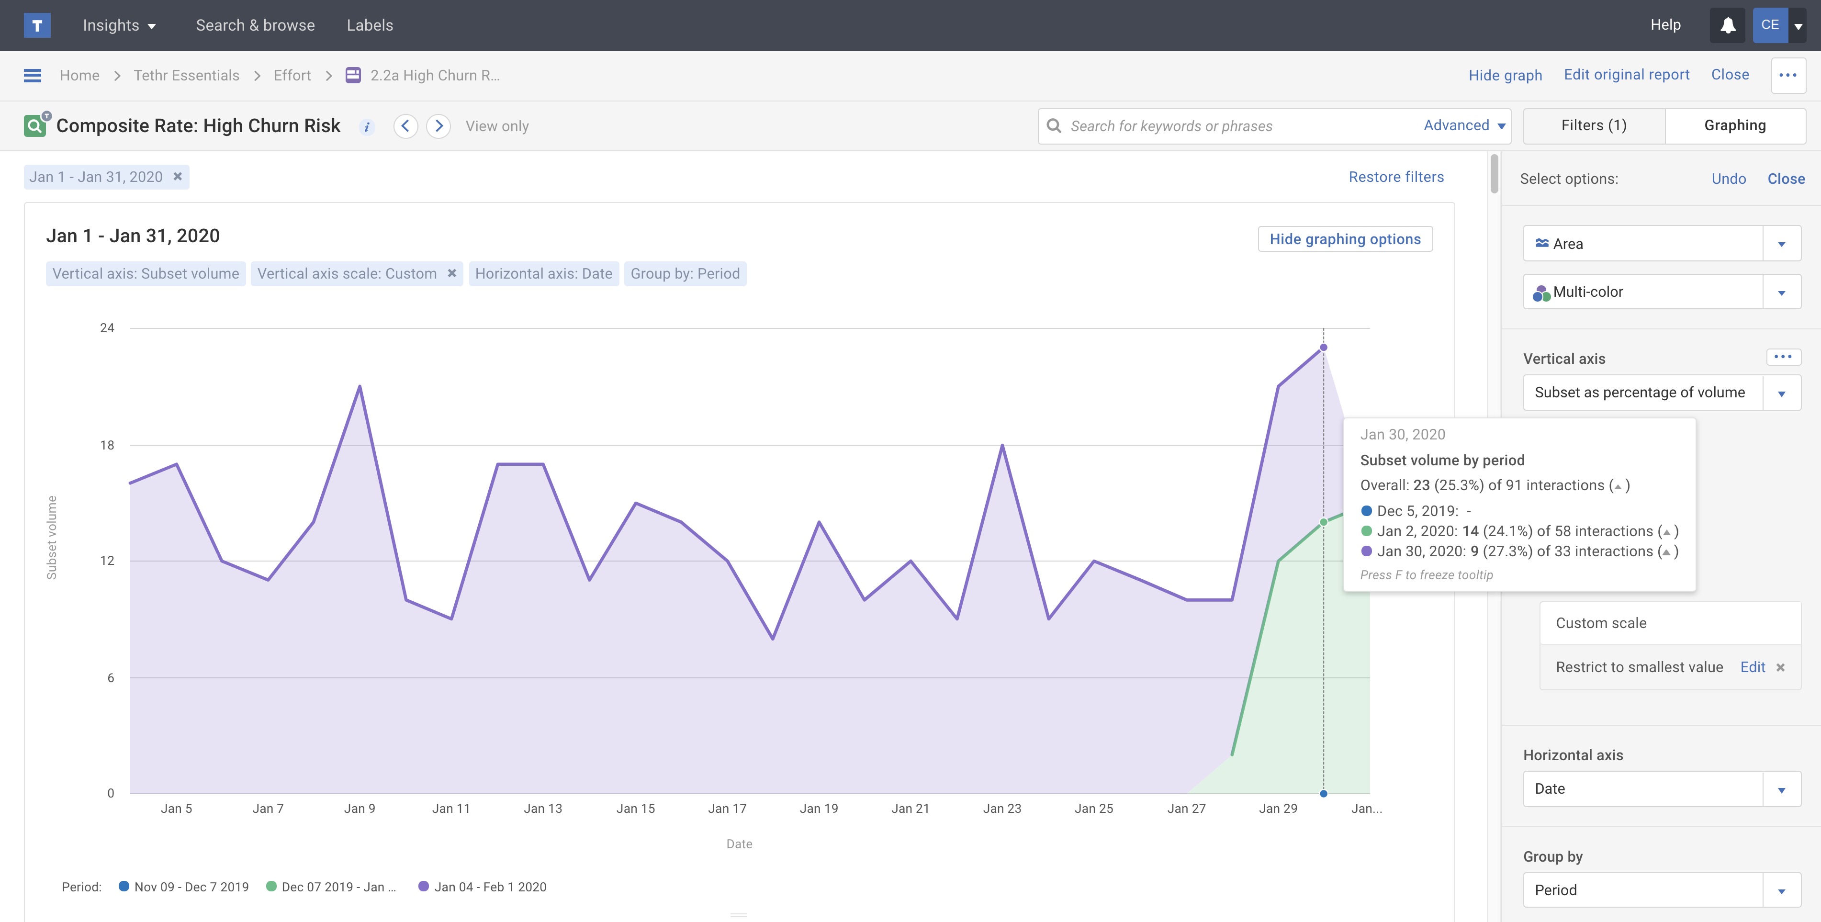The image size is (1821, 922).
Task: Expand the Multi-color dropdown
Action: tap(1781, 292)
